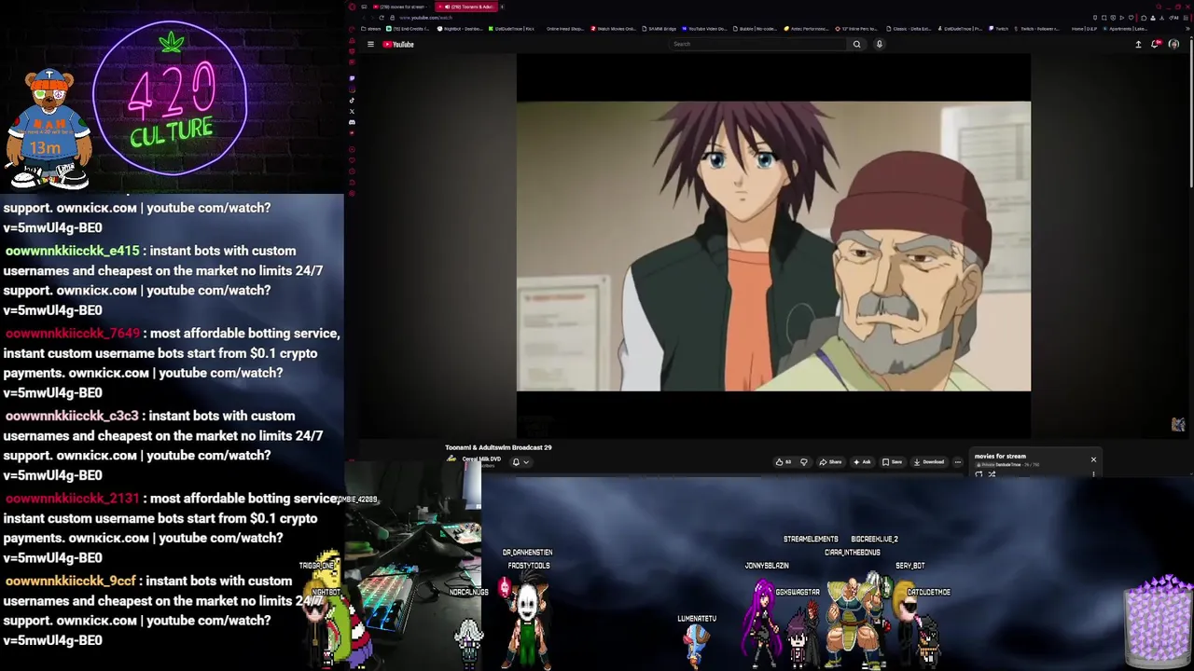The height and width of the screenshot is (671, 1194).
Task: Open X (Twitter) in the browser sidebar
Action: click(352, 112)
